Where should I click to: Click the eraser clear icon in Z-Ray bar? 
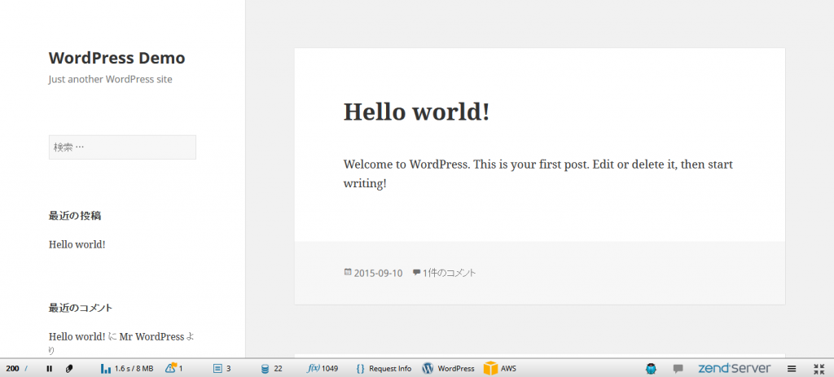(69, 369)
